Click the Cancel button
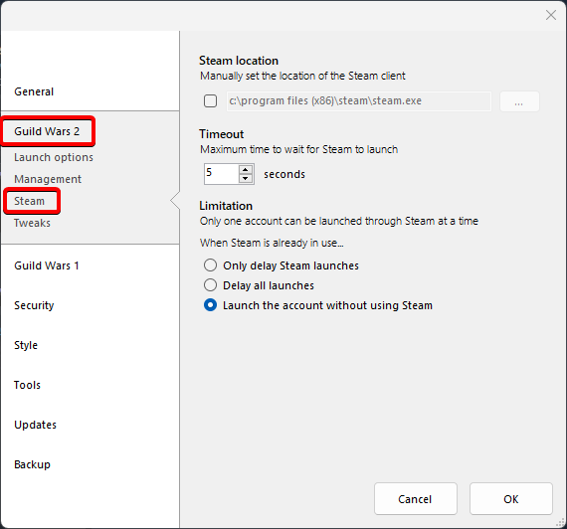The width and height of the screenshot is (567, 529). pyautogui.click(x=416, y=498)
